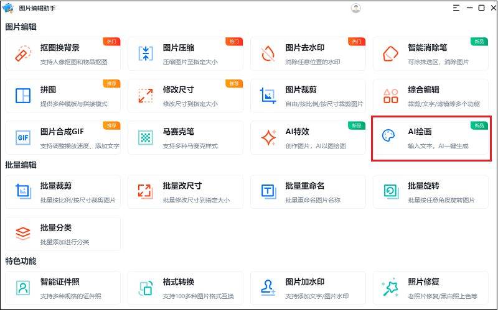This screenshot has width=498, height=310.
Task: Open the 批量分类 batch classify tool
Action: 62,233
